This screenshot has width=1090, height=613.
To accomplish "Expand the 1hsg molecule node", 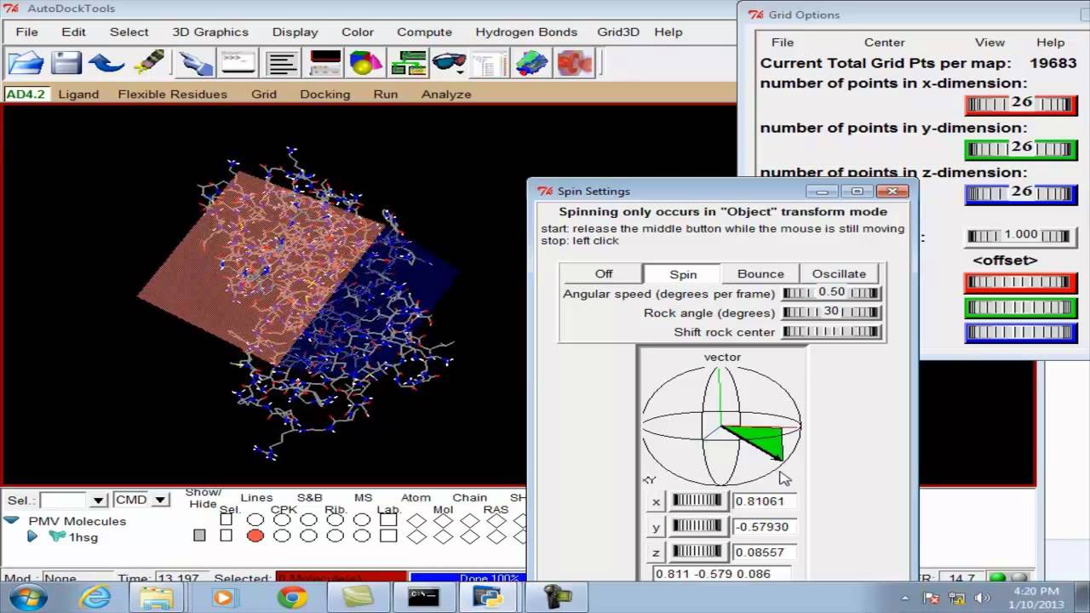I will (x=32, y=536).
